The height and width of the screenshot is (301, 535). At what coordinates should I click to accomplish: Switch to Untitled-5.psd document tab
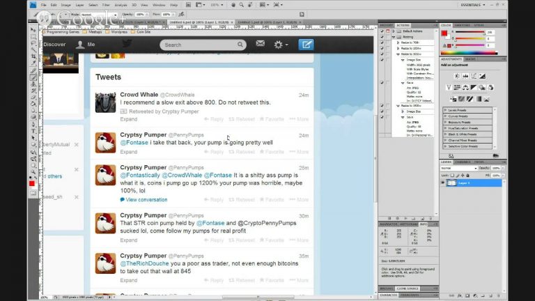(x=267, y=22)
